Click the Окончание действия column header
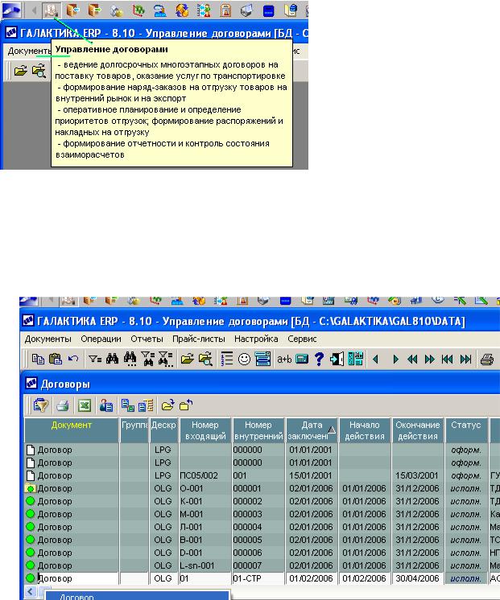 click(417, 430)
